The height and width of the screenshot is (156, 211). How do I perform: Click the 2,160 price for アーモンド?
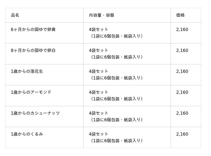tap(182, 92)
